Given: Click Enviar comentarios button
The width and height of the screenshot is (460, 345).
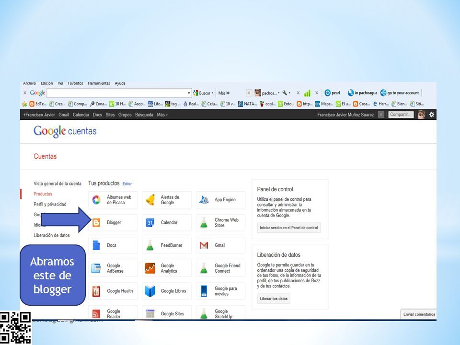Looking at the screenshot, I should click(419, 314).
